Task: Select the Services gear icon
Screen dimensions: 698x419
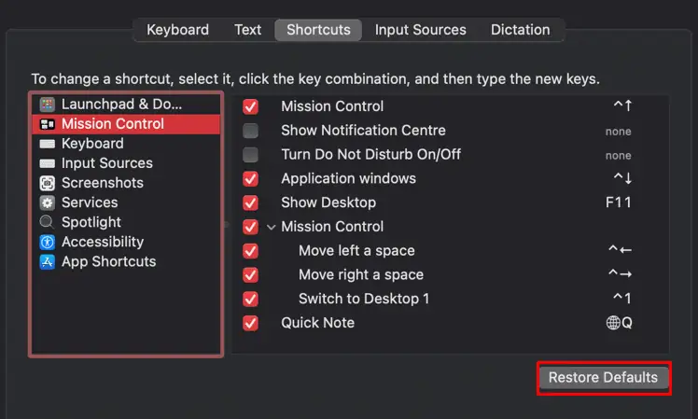Action: [48, 203]
